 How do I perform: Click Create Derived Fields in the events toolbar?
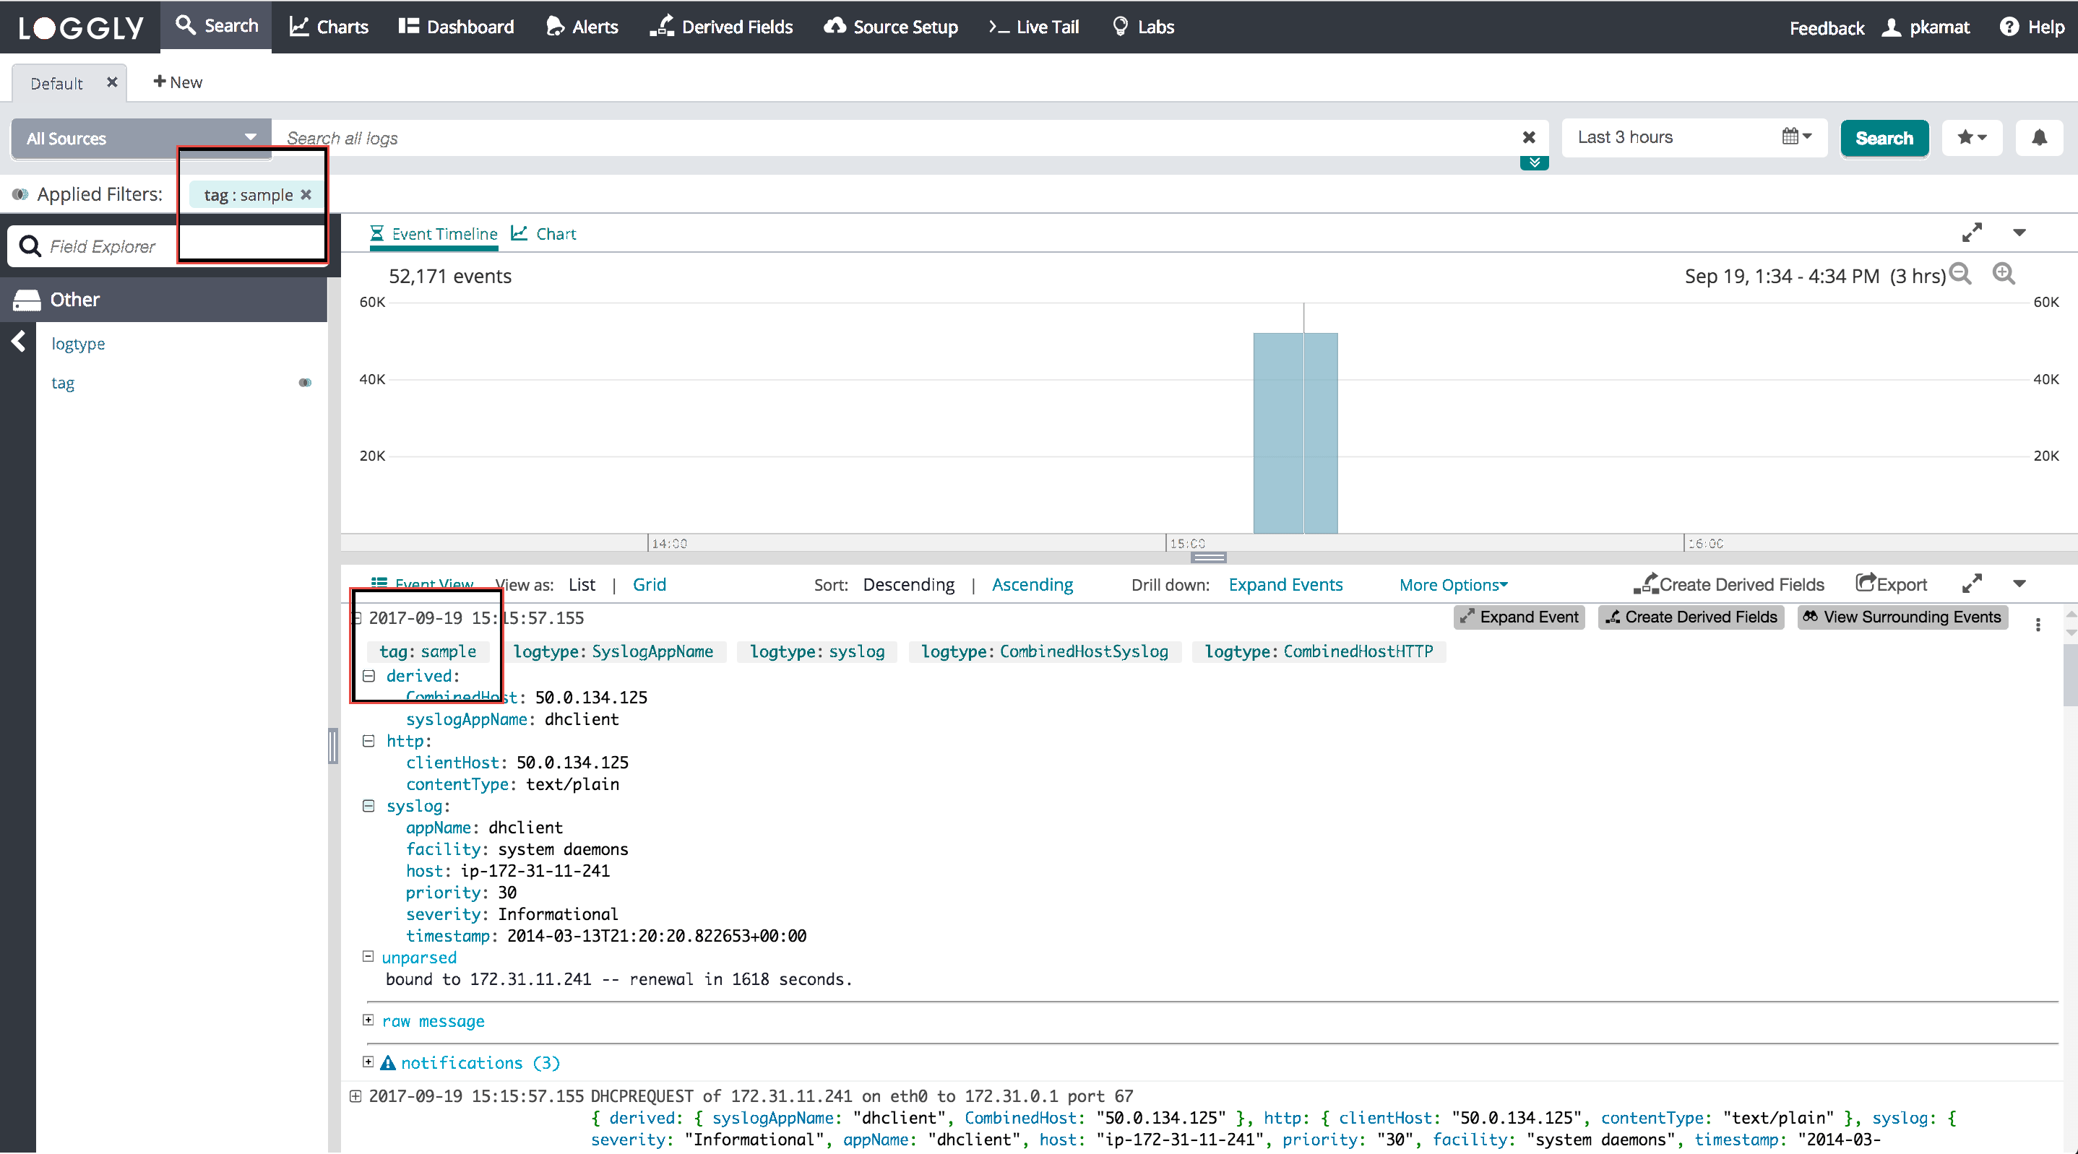1728,583
